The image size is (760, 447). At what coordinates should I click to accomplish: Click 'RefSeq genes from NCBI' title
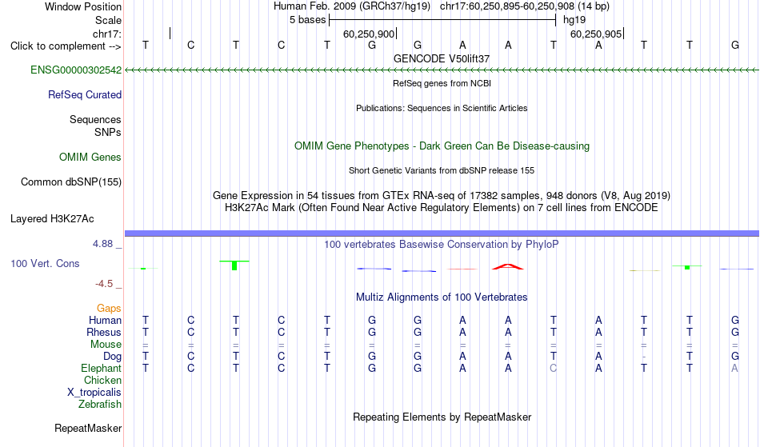[x=442, y=83]
